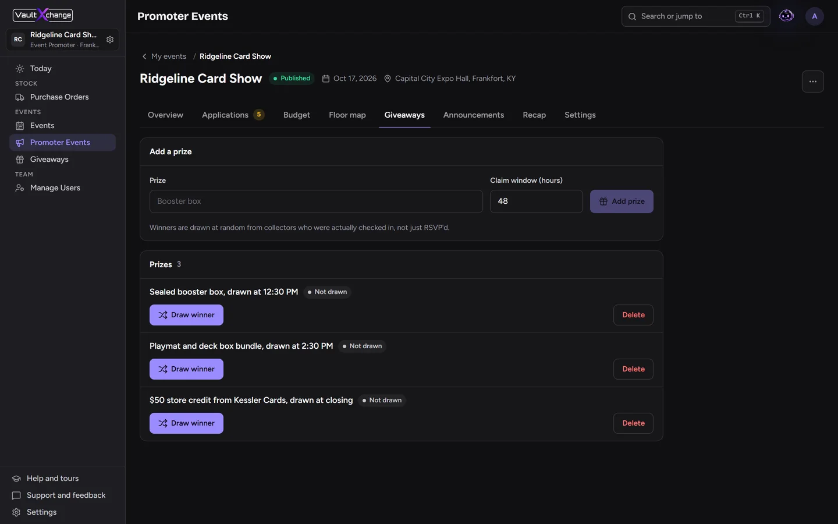Click the VaultXchange logo

[43, 15]
